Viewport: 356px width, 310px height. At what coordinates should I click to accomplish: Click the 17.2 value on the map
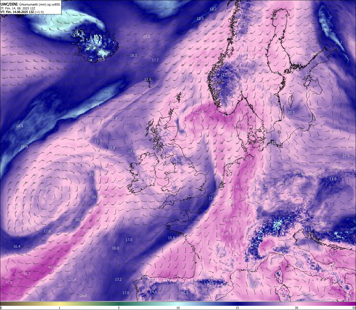point(118,280)
